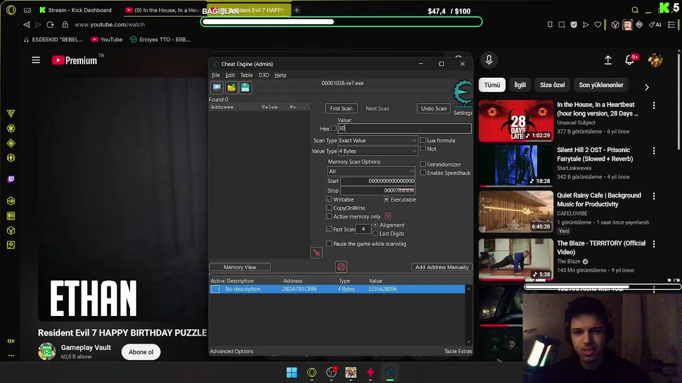Check Pause the game while scanning

pyautogui.click(x=329, y=244)
